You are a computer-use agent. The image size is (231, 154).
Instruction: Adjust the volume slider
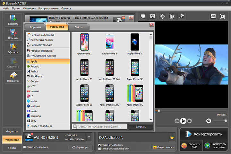point(221,121)
